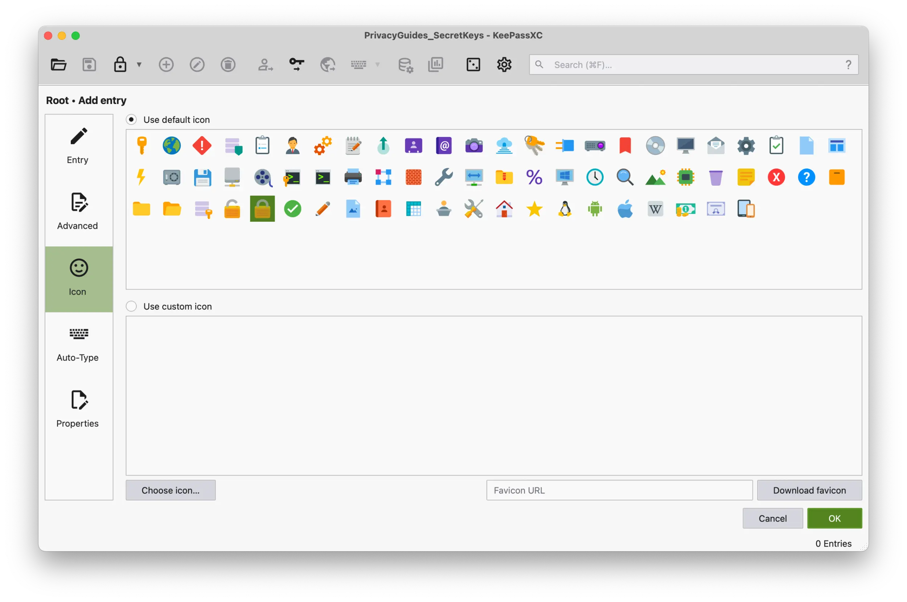Click the Choose icon button

171,490
